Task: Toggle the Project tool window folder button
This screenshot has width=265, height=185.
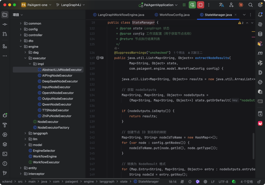Action: 5,15
